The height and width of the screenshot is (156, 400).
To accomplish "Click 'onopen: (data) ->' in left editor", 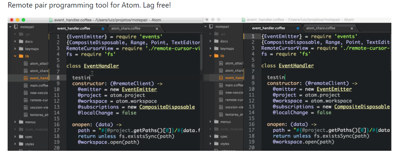I will pos(97,124).
